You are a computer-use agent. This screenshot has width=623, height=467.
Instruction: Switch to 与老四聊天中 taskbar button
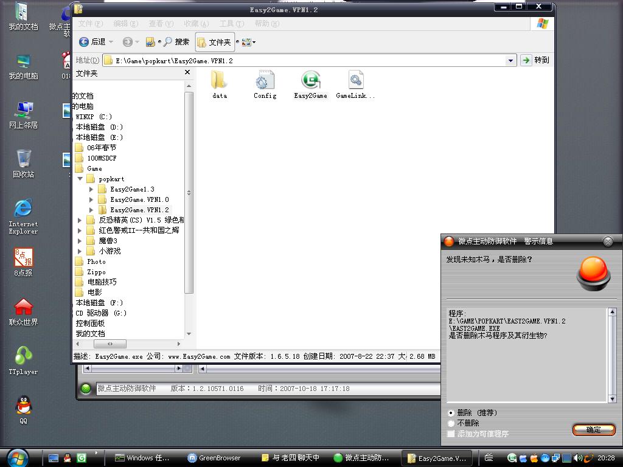[x=291, y=458]
